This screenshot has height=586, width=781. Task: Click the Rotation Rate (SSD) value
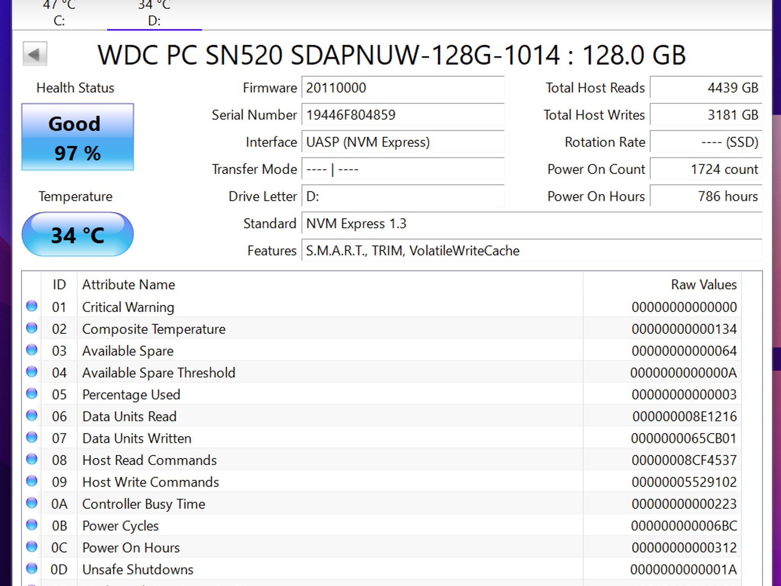click(706, 142)
